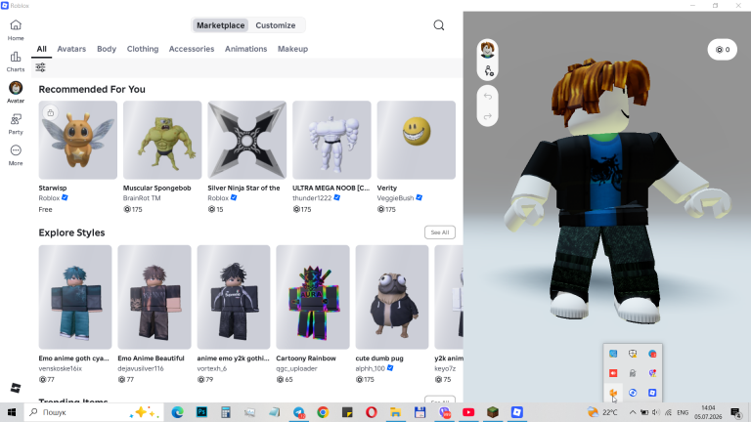Open the weather widget showing 22°C
751x422 pixels.
(x=602, y=412)
